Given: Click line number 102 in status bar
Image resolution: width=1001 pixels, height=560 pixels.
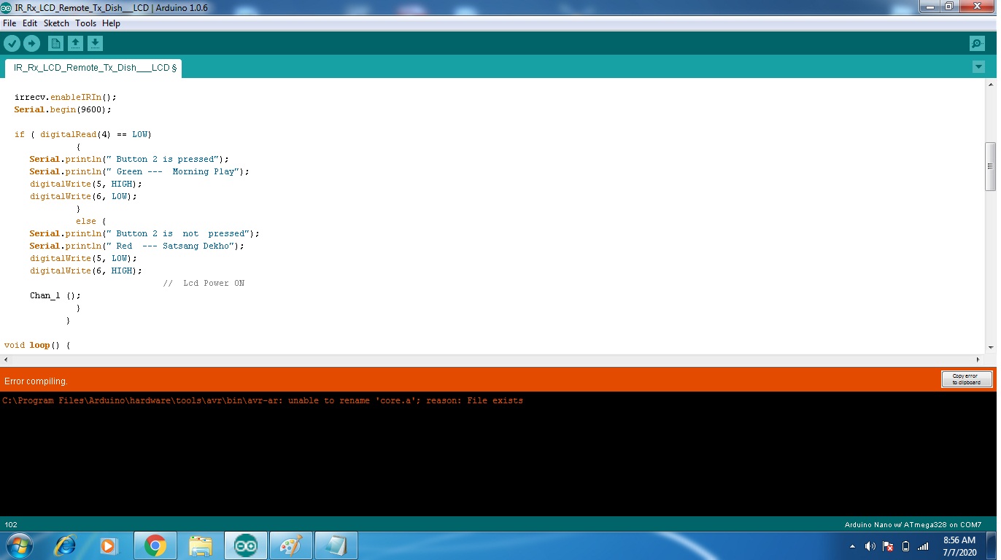Looking at the screenshot, I should click(11, 524).
